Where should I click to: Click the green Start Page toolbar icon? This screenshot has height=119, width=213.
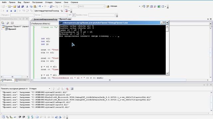pos(159,6)
